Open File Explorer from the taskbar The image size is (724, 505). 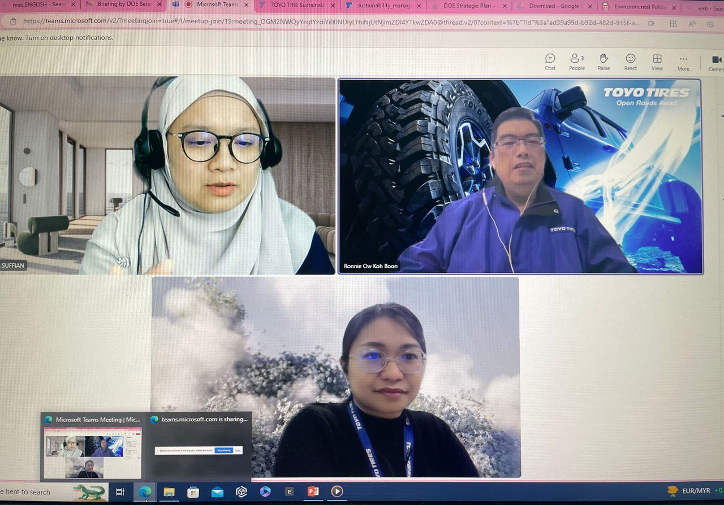pos(169,492)
